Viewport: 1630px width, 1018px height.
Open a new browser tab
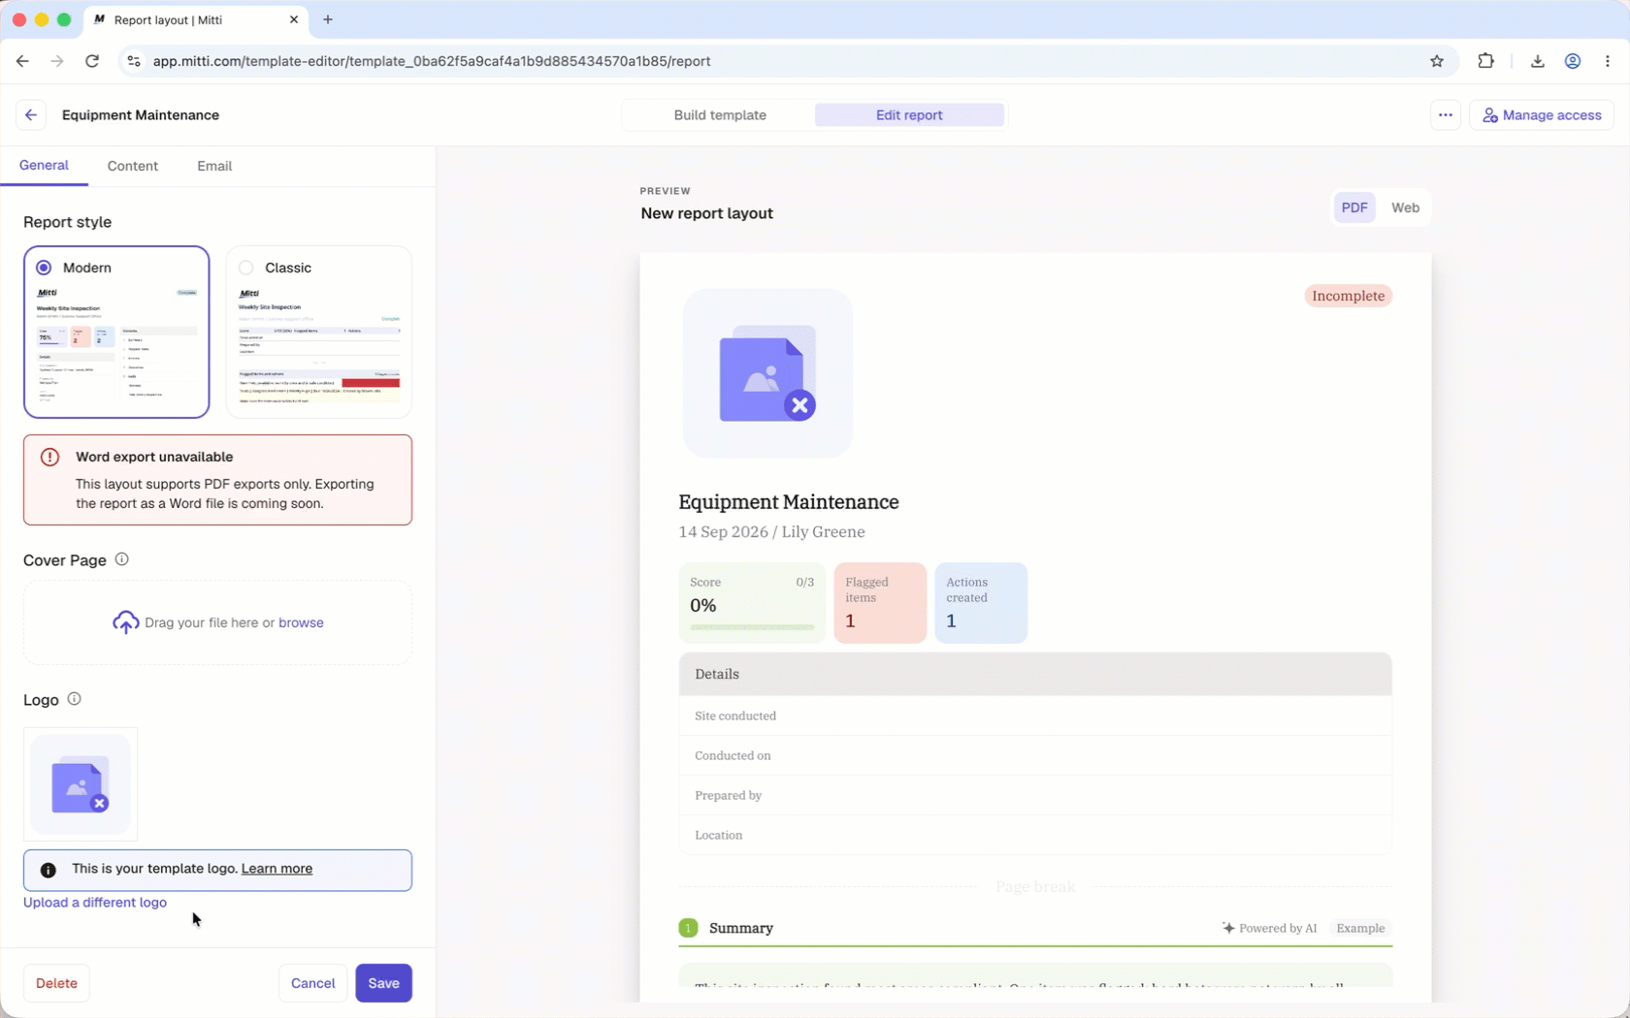328,19
